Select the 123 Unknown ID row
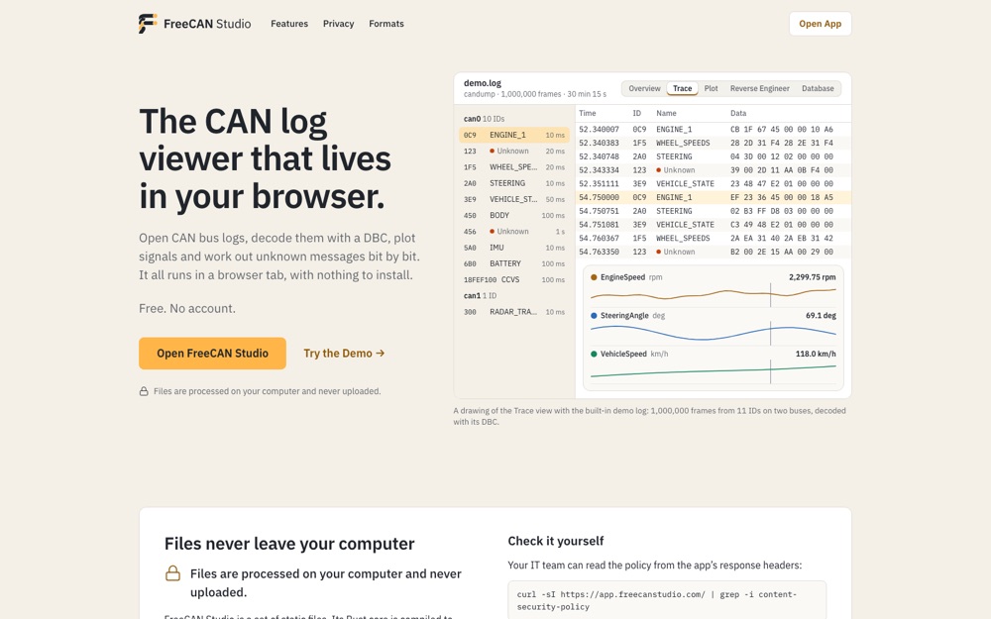This screenshot has height=619, width=991. tap(513, 151)
